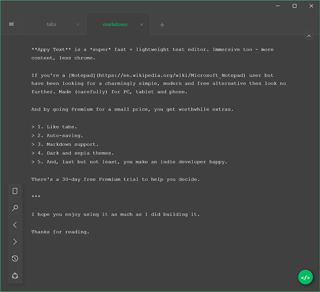
Task: Switch to the tabs tab
Action: pyautogui.click(x=51, y=24)
